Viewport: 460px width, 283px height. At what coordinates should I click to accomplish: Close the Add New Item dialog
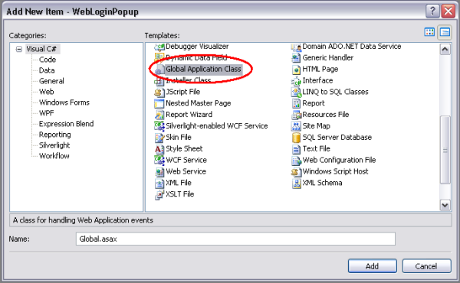tap(449, 11)
